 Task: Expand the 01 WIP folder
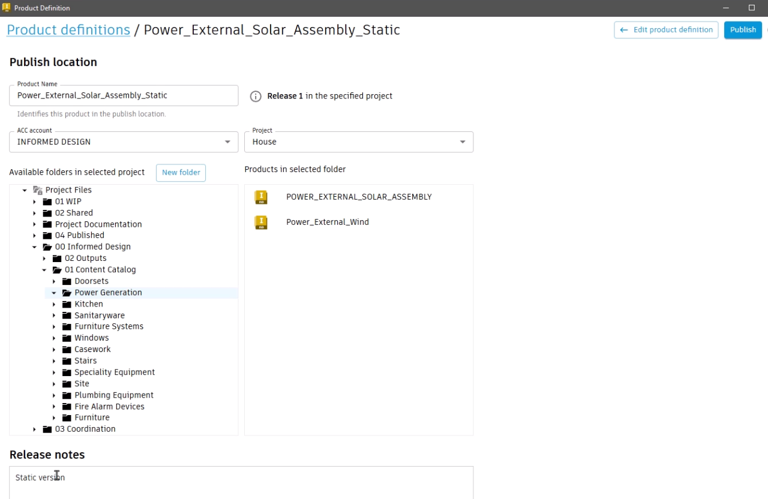pos(34,202)
